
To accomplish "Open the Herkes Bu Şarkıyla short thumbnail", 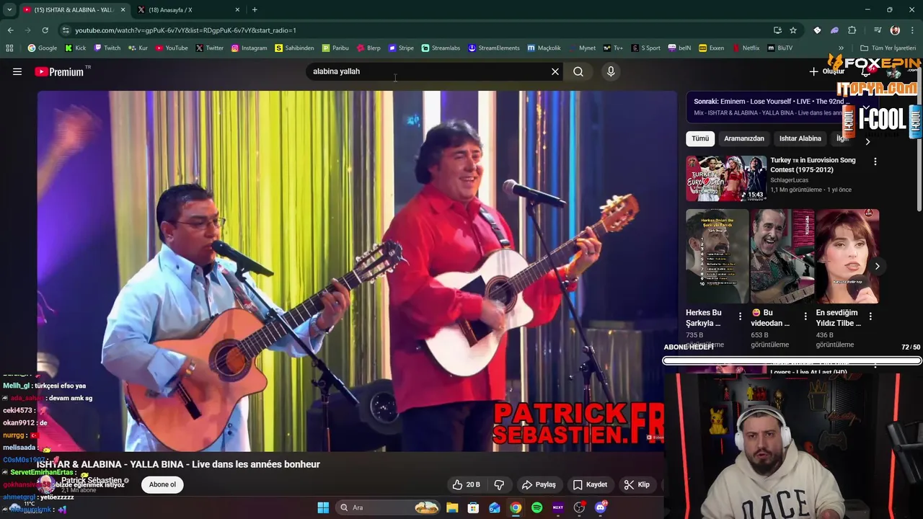I will point(717,256).
